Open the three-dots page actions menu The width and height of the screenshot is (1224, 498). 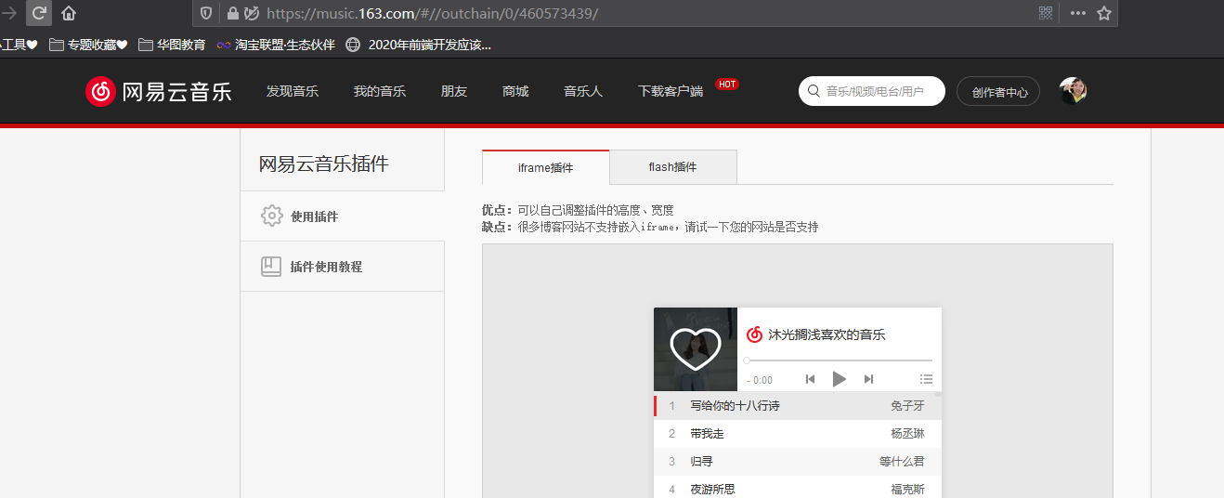pos(1078,13)
